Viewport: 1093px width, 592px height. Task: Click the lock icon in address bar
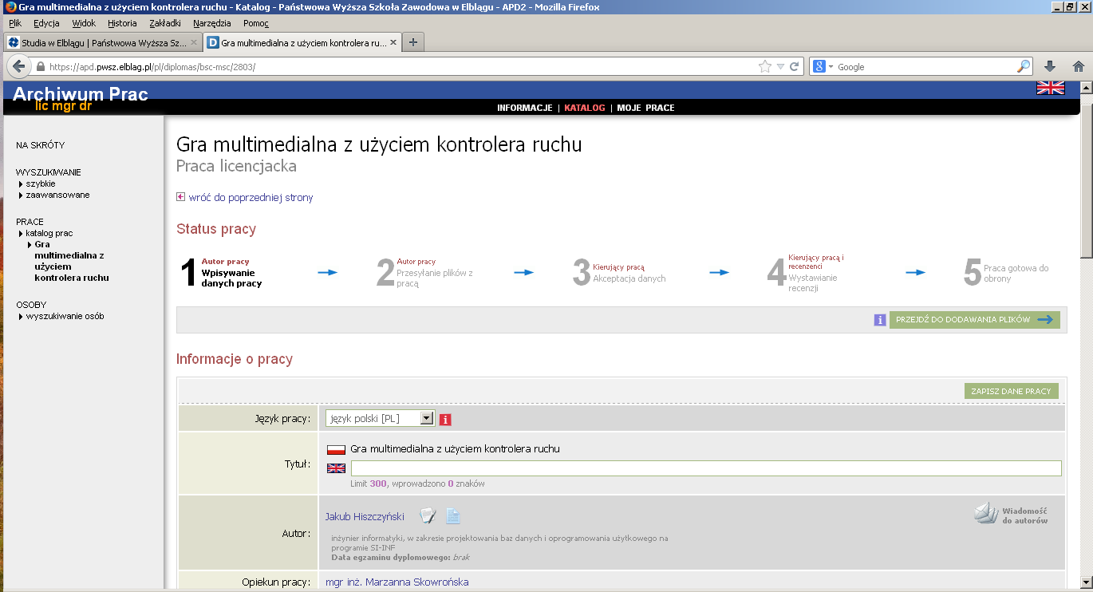(41, 67)
